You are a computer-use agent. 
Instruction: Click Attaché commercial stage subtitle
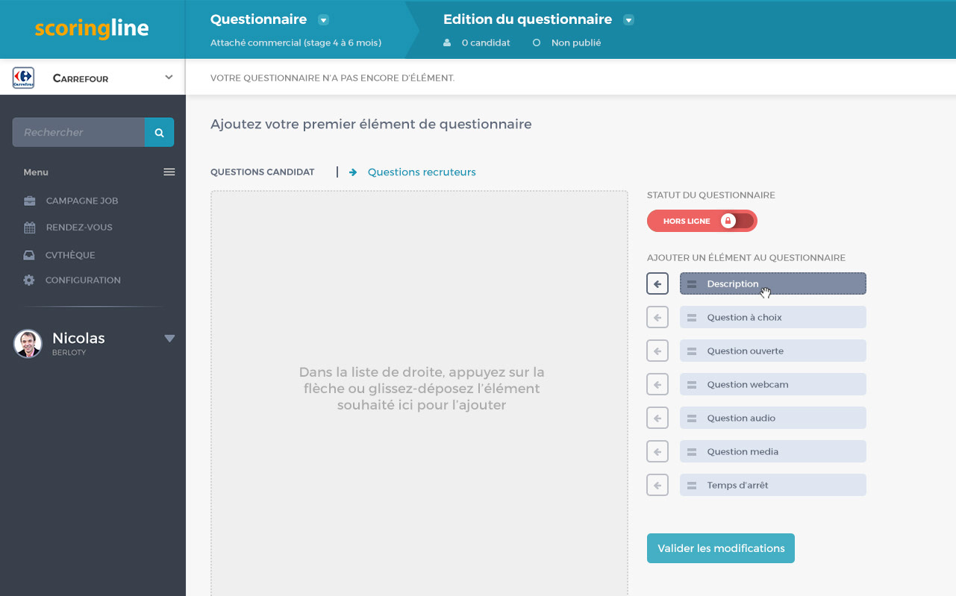[296, 43]
